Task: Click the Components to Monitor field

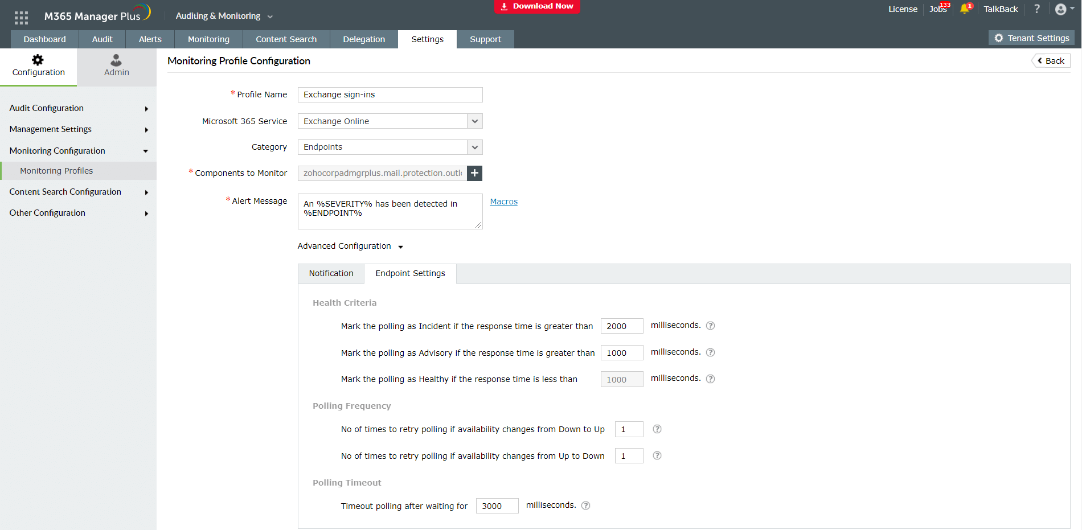Action: [382, 173]
